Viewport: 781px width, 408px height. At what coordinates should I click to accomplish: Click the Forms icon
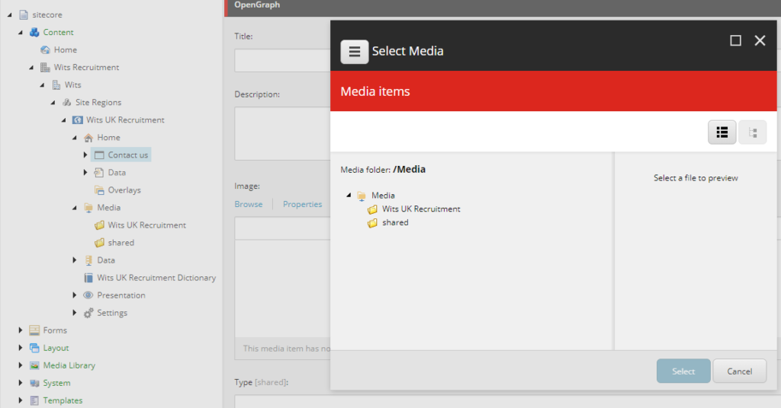click(x=34, y=330)
